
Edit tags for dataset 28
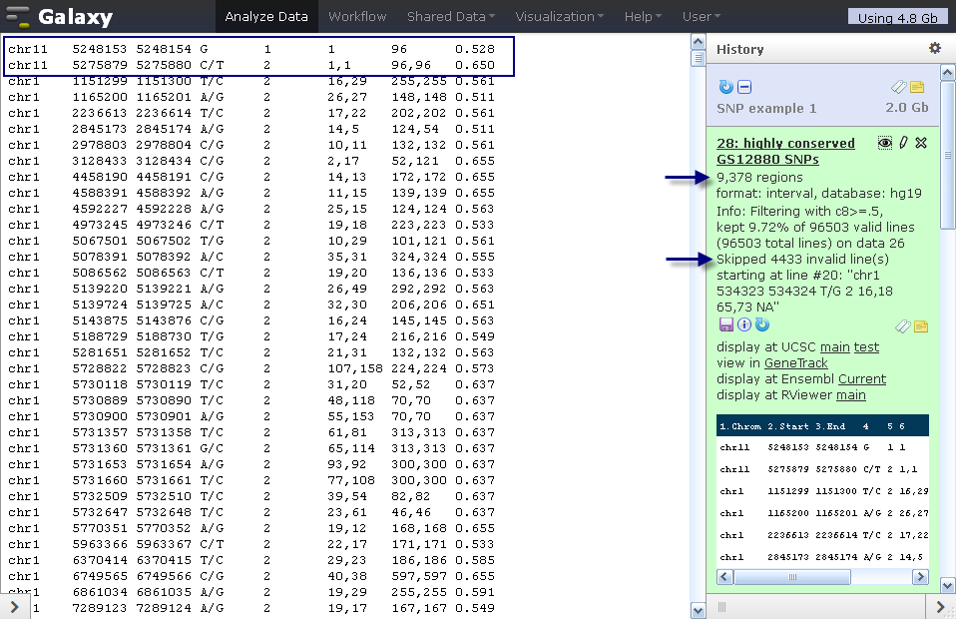pos(903,326)
